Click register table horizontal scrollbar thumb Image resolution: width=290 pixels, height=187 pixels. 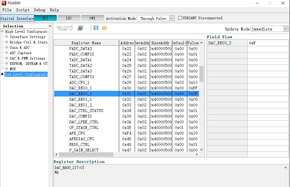pyautogui.click(x=86, y=155)
